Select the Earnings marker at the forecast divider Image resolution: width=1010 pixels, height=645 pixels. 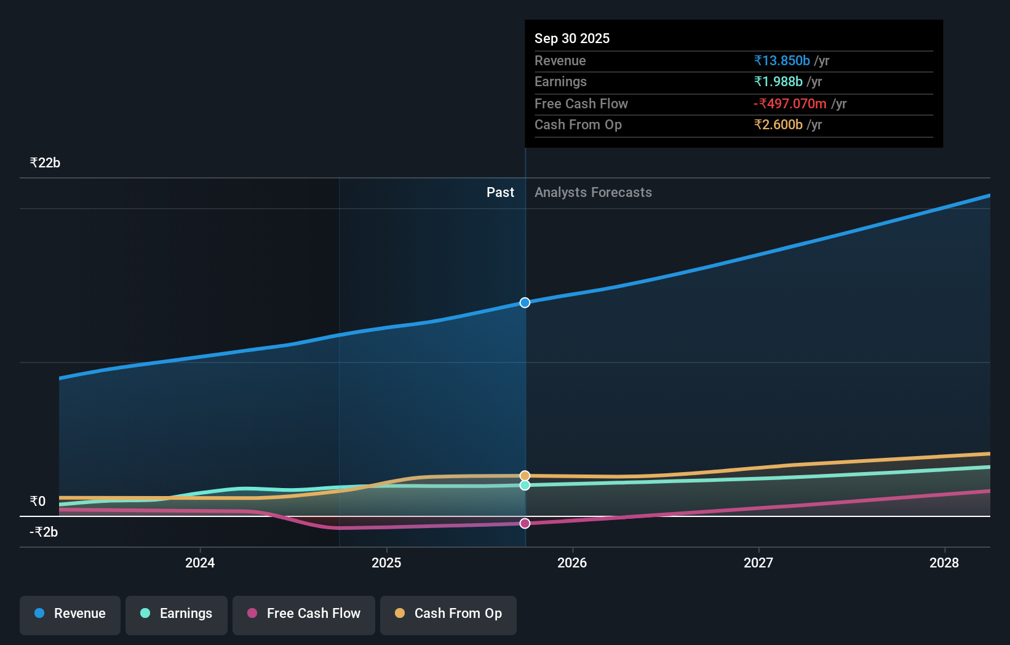tap(525, 486)
